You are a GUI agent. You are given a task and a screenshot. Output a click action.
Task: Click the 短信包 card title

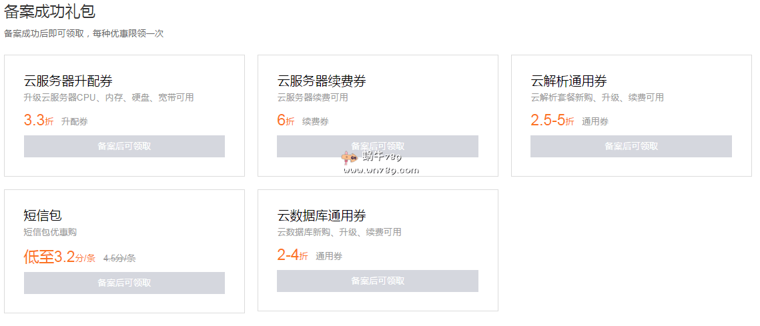(x=43, y=215)
